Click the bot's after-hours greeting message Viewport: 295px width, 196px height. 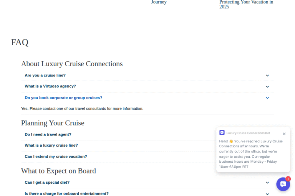point(251,154)
